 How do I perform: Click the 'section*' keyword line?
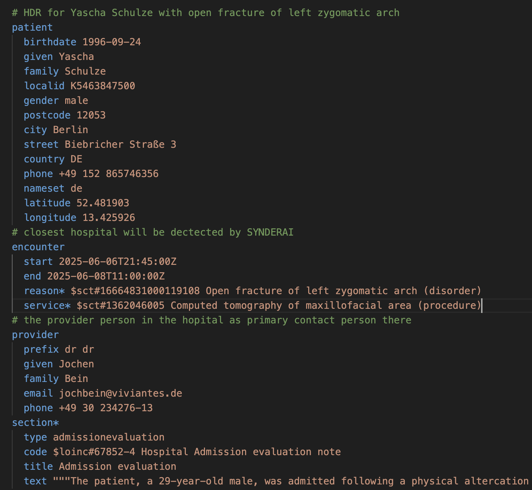35,423
